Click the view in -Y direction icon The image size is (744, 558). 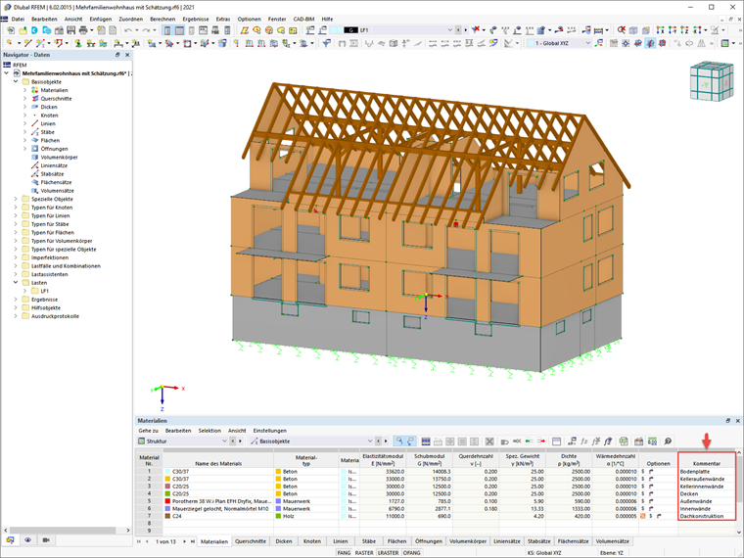click(x=673, y=30)
